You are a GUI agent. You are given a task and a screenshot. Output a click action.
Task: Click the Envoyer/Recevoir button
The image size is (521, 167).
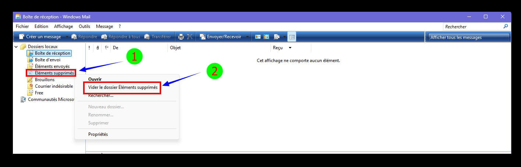pos(220,37)
